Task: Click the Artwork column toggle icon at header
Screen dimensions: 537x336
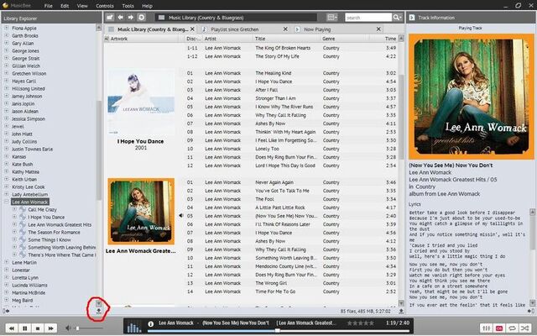Action: [107, 39]
